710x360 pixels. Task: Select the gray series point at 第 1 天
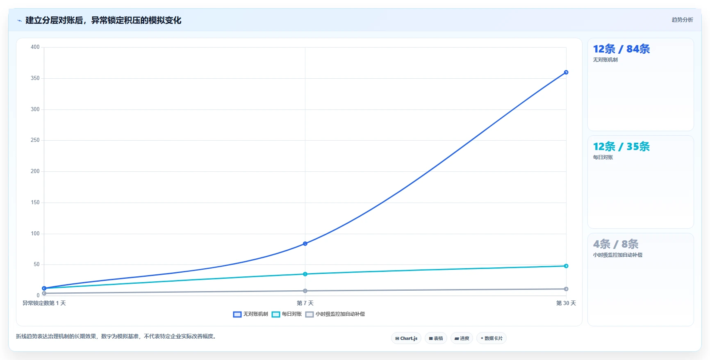click(44, 293)
